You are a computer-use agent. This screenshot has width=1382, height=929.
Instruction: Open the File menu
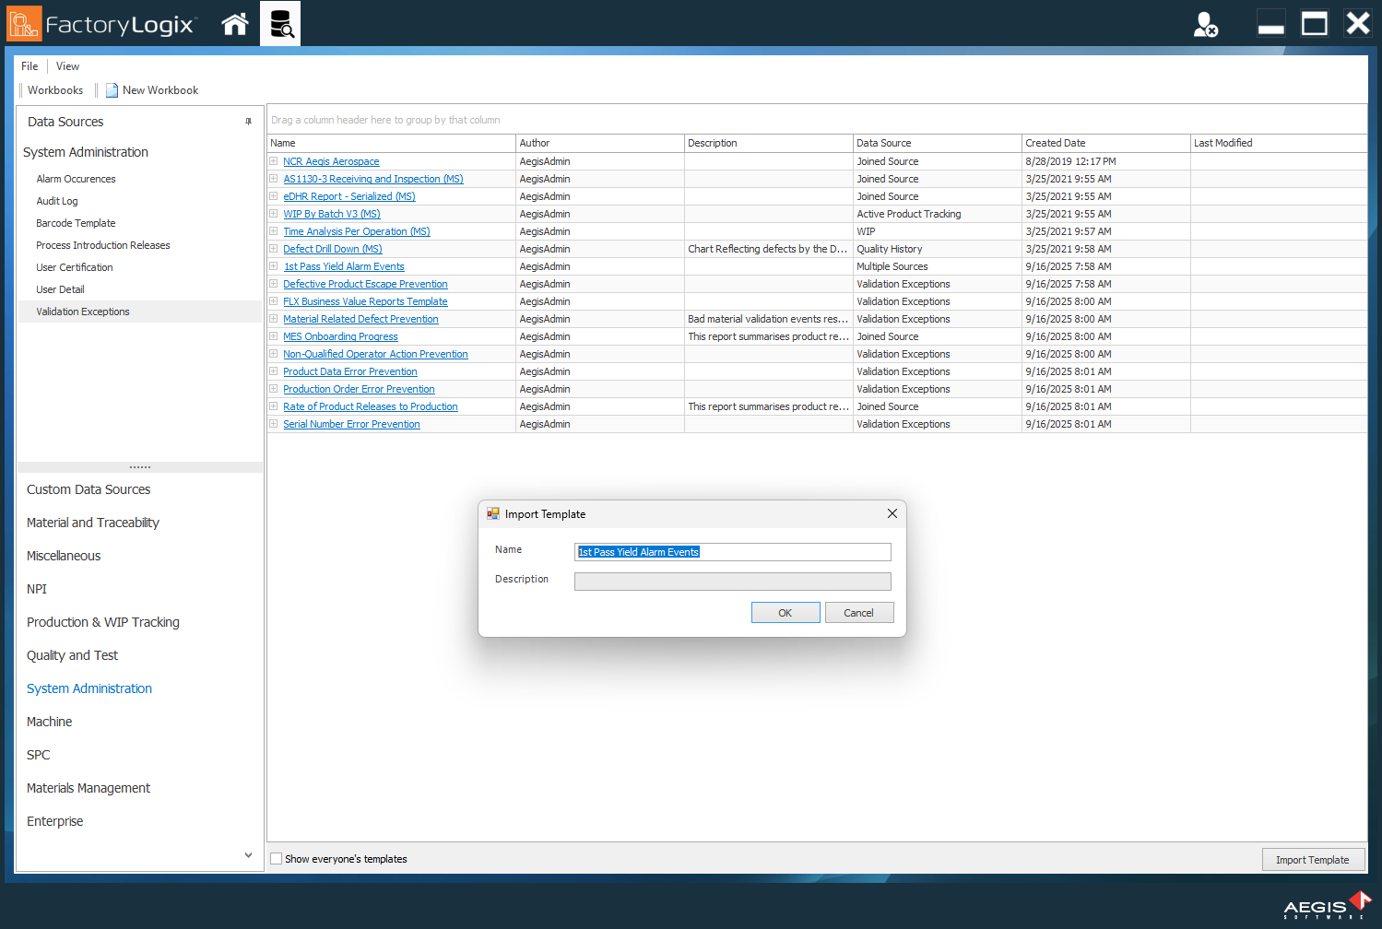tap(29, 65)
